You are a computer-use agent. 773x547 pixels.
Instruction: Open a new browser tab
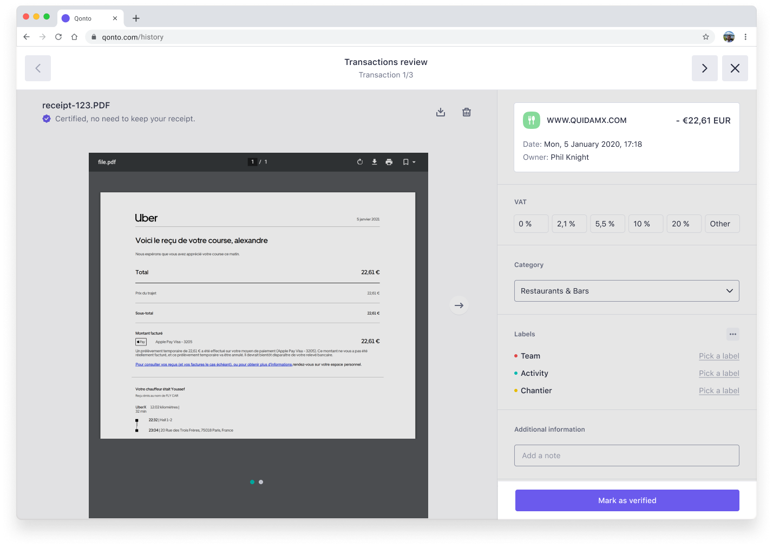click(136, 18)
